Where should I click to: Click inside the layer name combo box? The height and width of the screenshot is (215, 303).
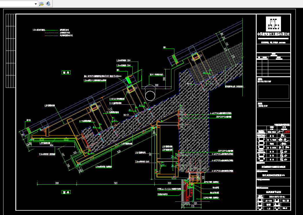[x=17, y=4]
